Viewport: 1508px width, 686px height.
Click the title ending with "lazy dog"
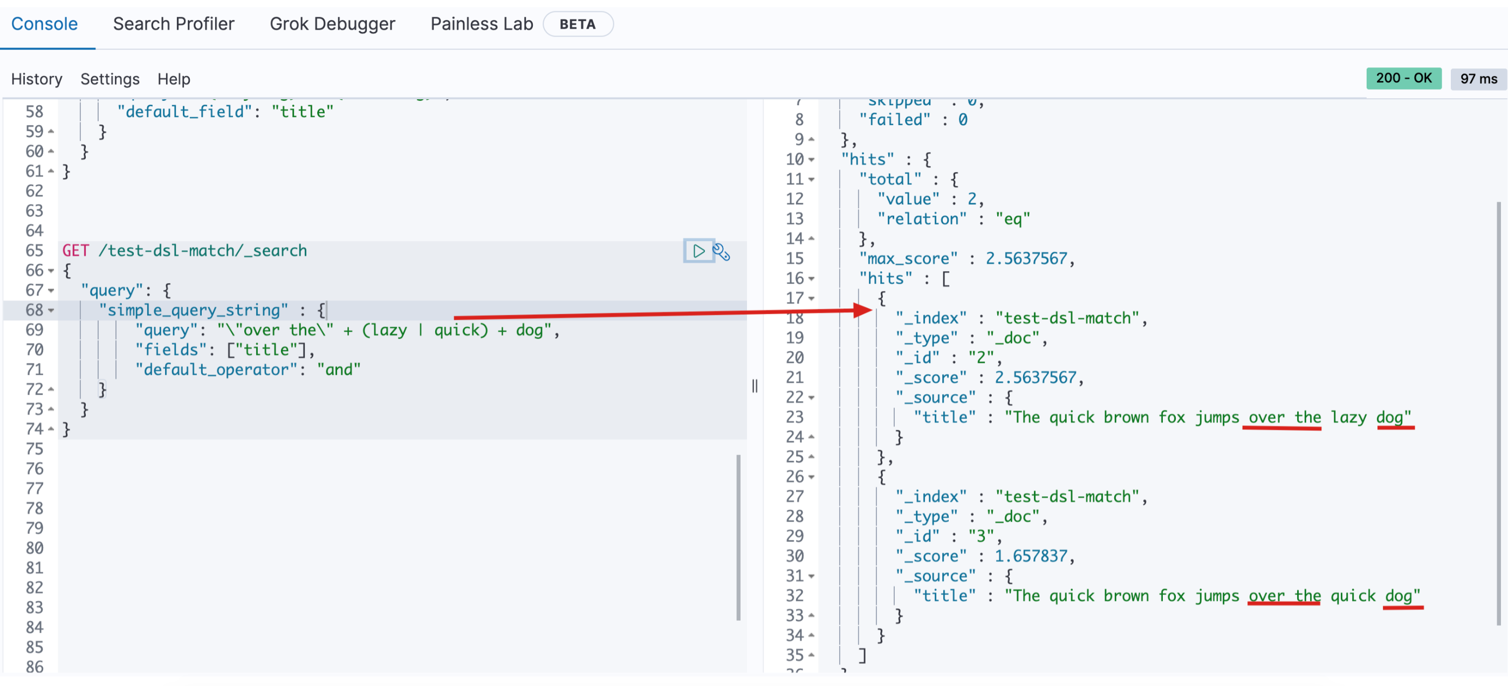coord(1208,417)
